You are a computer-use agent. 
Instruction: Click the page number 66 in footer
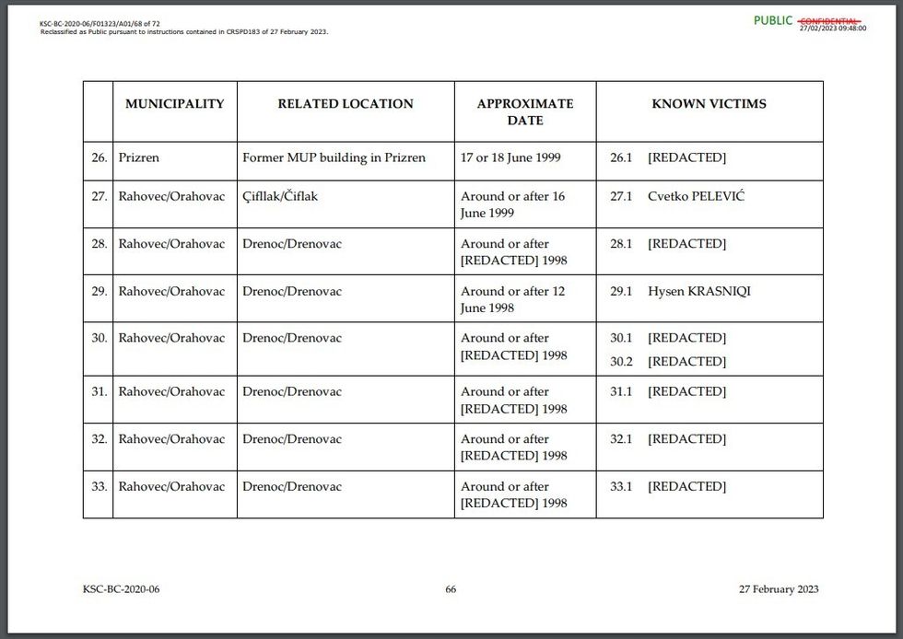click(x=451, y=589)
